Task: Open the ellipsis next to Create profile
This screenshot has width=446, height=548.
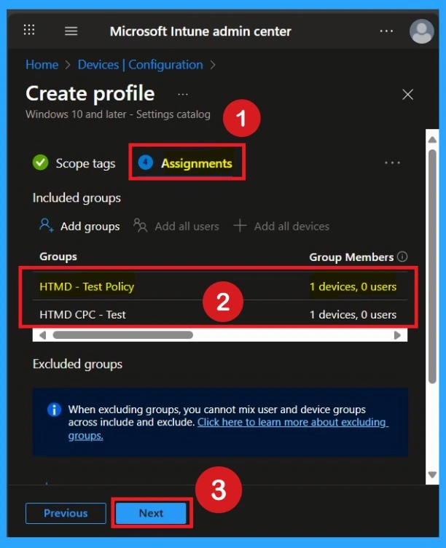Action: (x=182, y=94)
